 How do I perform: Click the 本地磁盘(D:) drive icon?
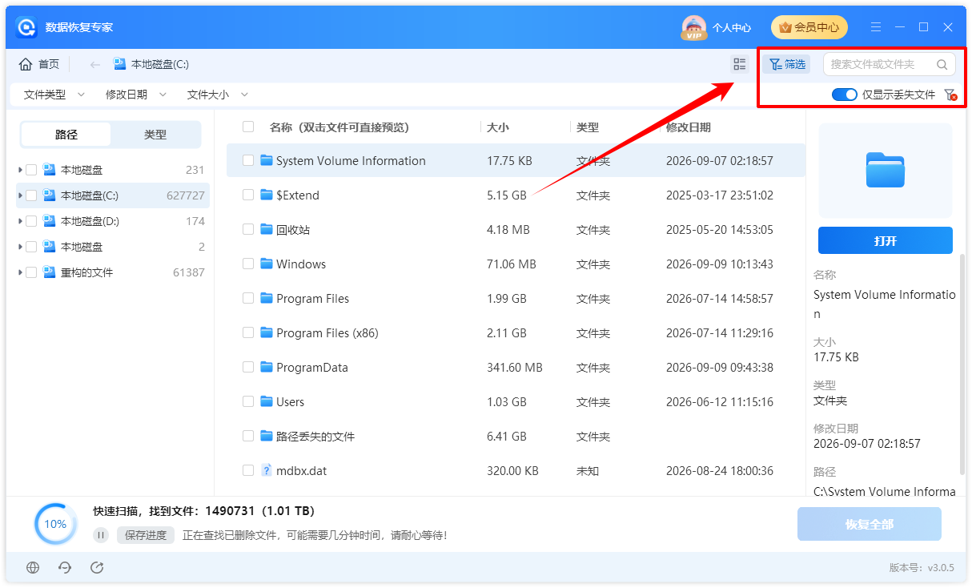(50, 221)
